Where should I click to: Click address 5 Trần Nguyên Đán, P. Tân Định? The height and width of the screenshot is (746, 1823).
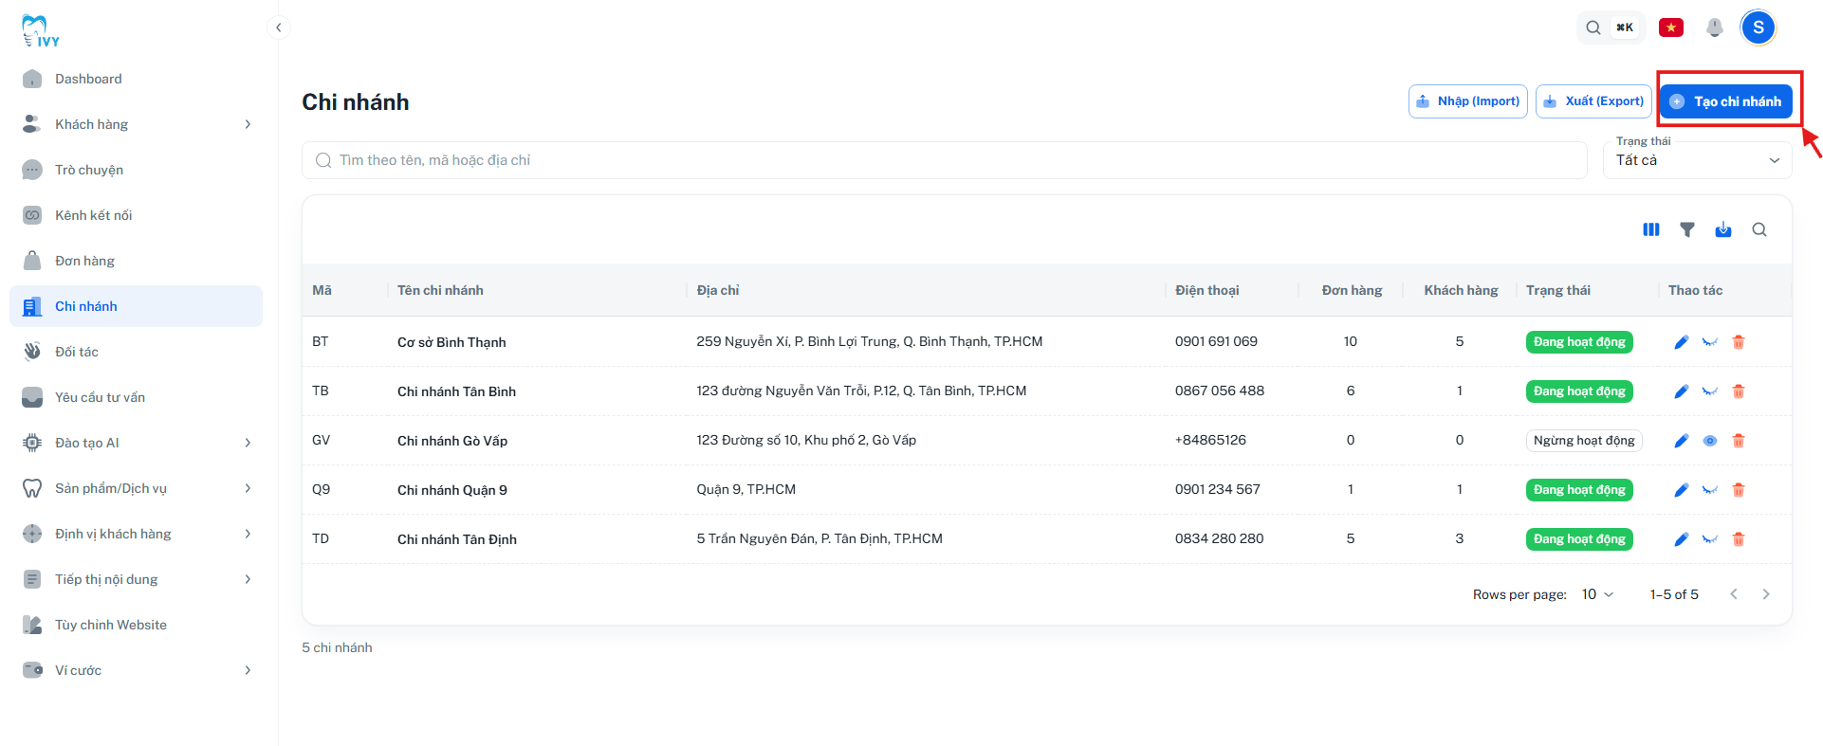tap(819, 538)
